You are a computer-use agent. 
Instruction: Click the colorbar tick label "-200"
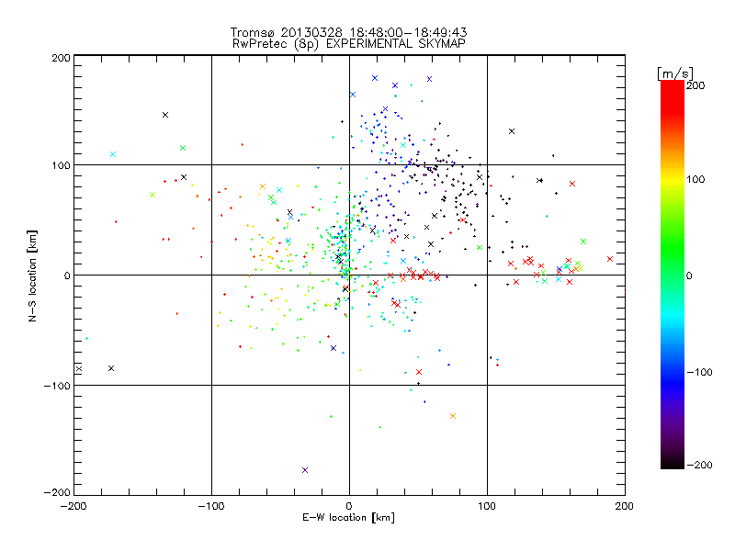tap(699, 465)
